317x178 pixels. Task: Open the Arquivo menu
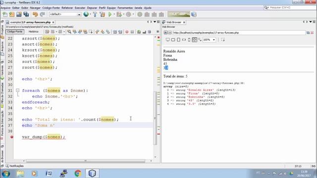pyautogui.click(x=5, y=8)
